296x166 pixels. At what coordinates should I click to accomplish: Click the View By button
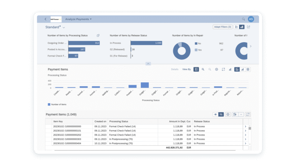click(186, 70)
